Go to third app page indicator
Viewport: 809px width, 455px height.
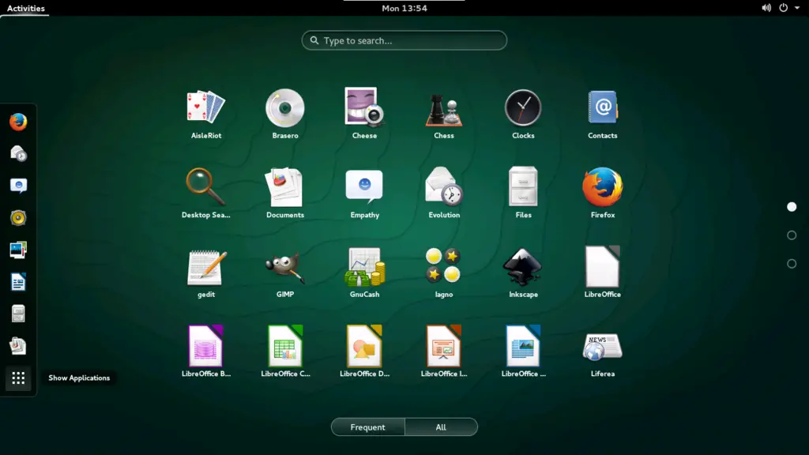(x=792, y=264)
